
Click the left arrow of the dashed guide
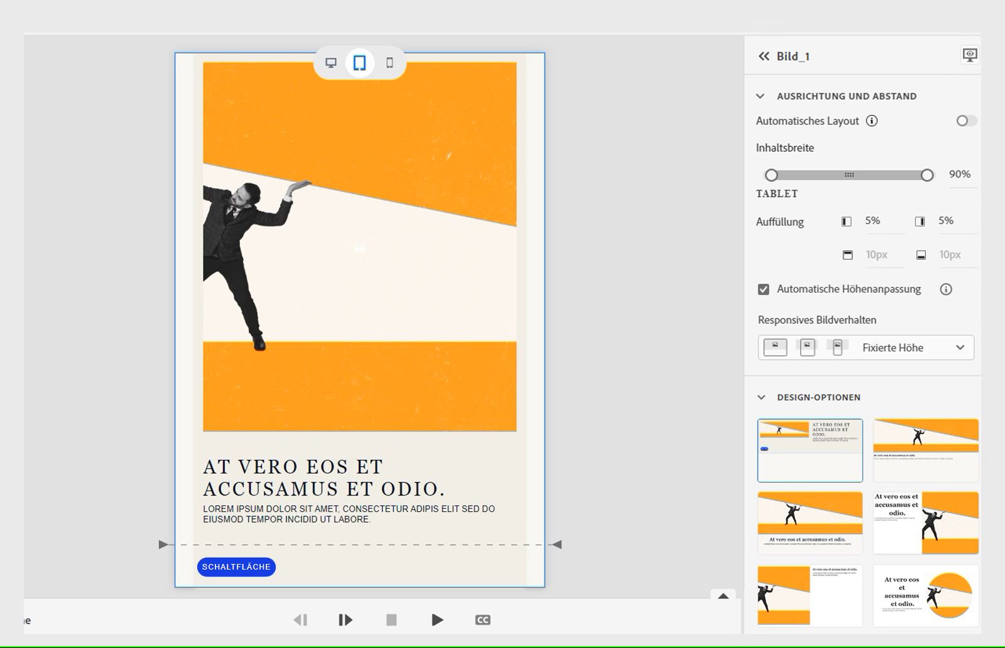pyautogui.click(x=163, y=544)
